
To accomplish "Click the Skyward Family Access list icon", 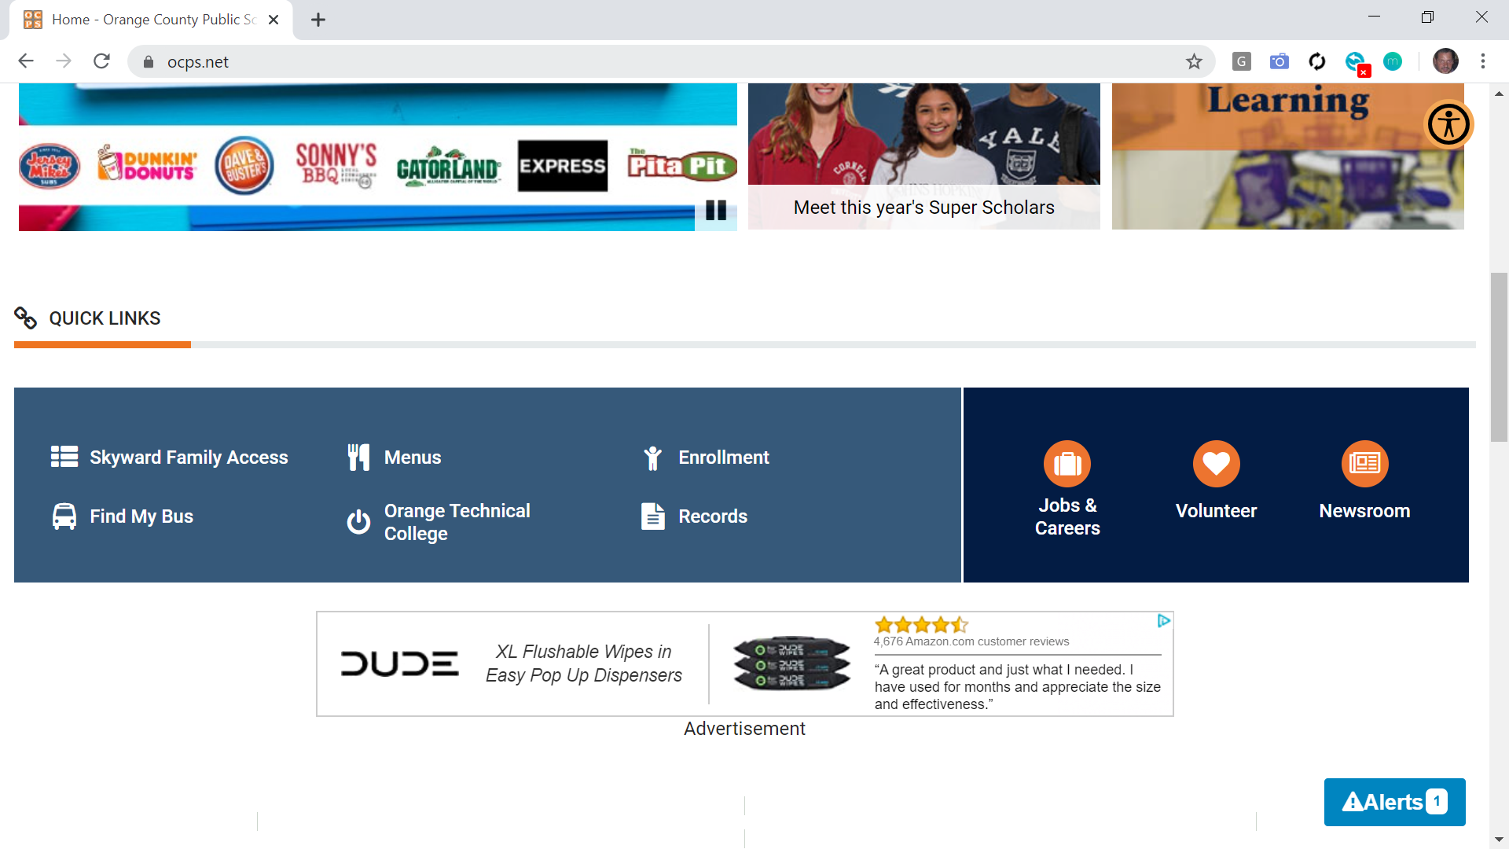I will pos(64,457).
